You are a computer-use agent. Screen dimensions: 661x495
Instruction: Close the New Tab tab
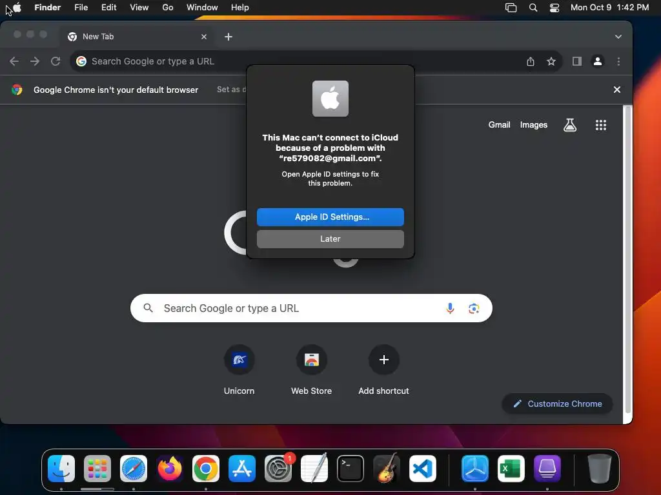click(x=204, y=37)
